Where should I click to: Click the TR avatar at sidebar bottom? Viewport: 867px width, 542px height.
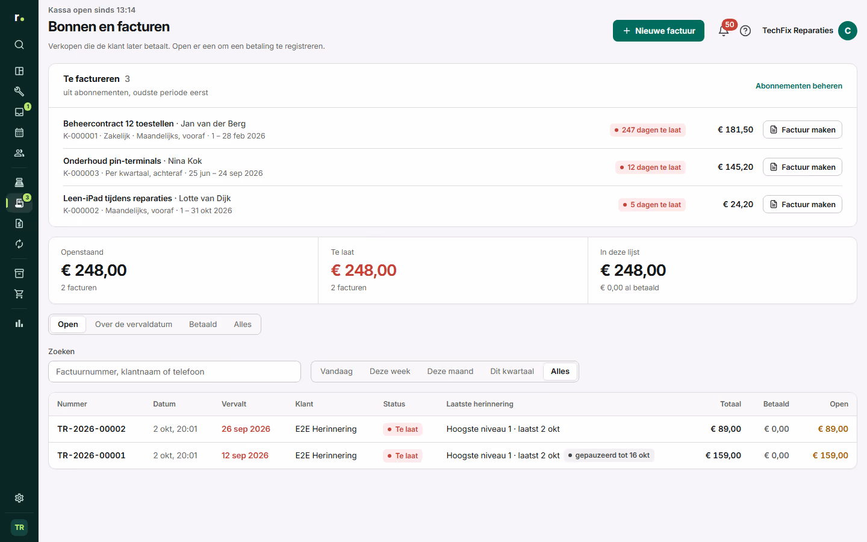(x=19, y=528)
